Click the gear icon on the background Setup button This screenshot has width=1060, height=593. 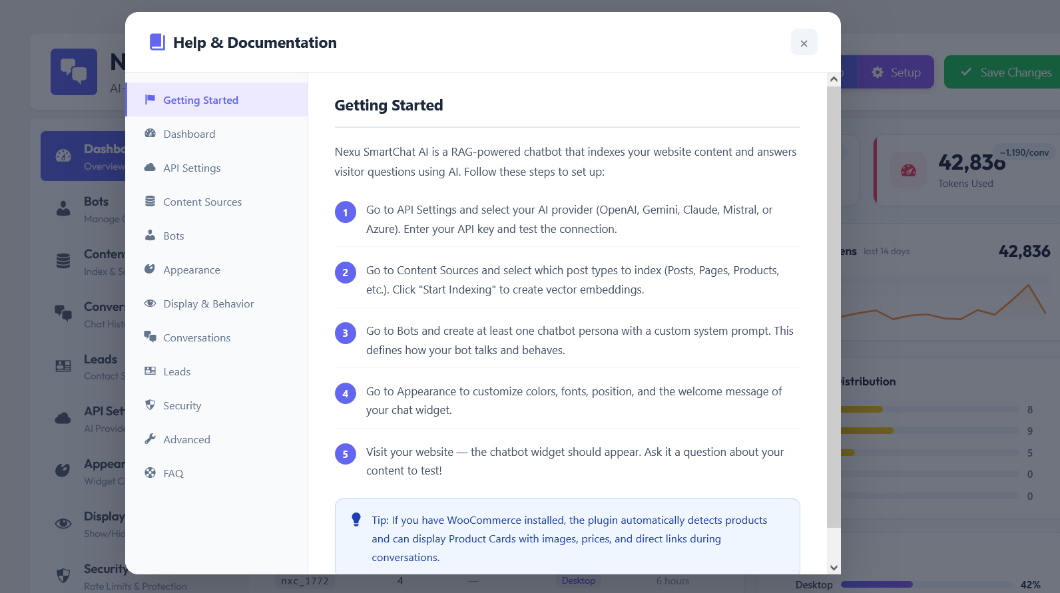[878, 72]
